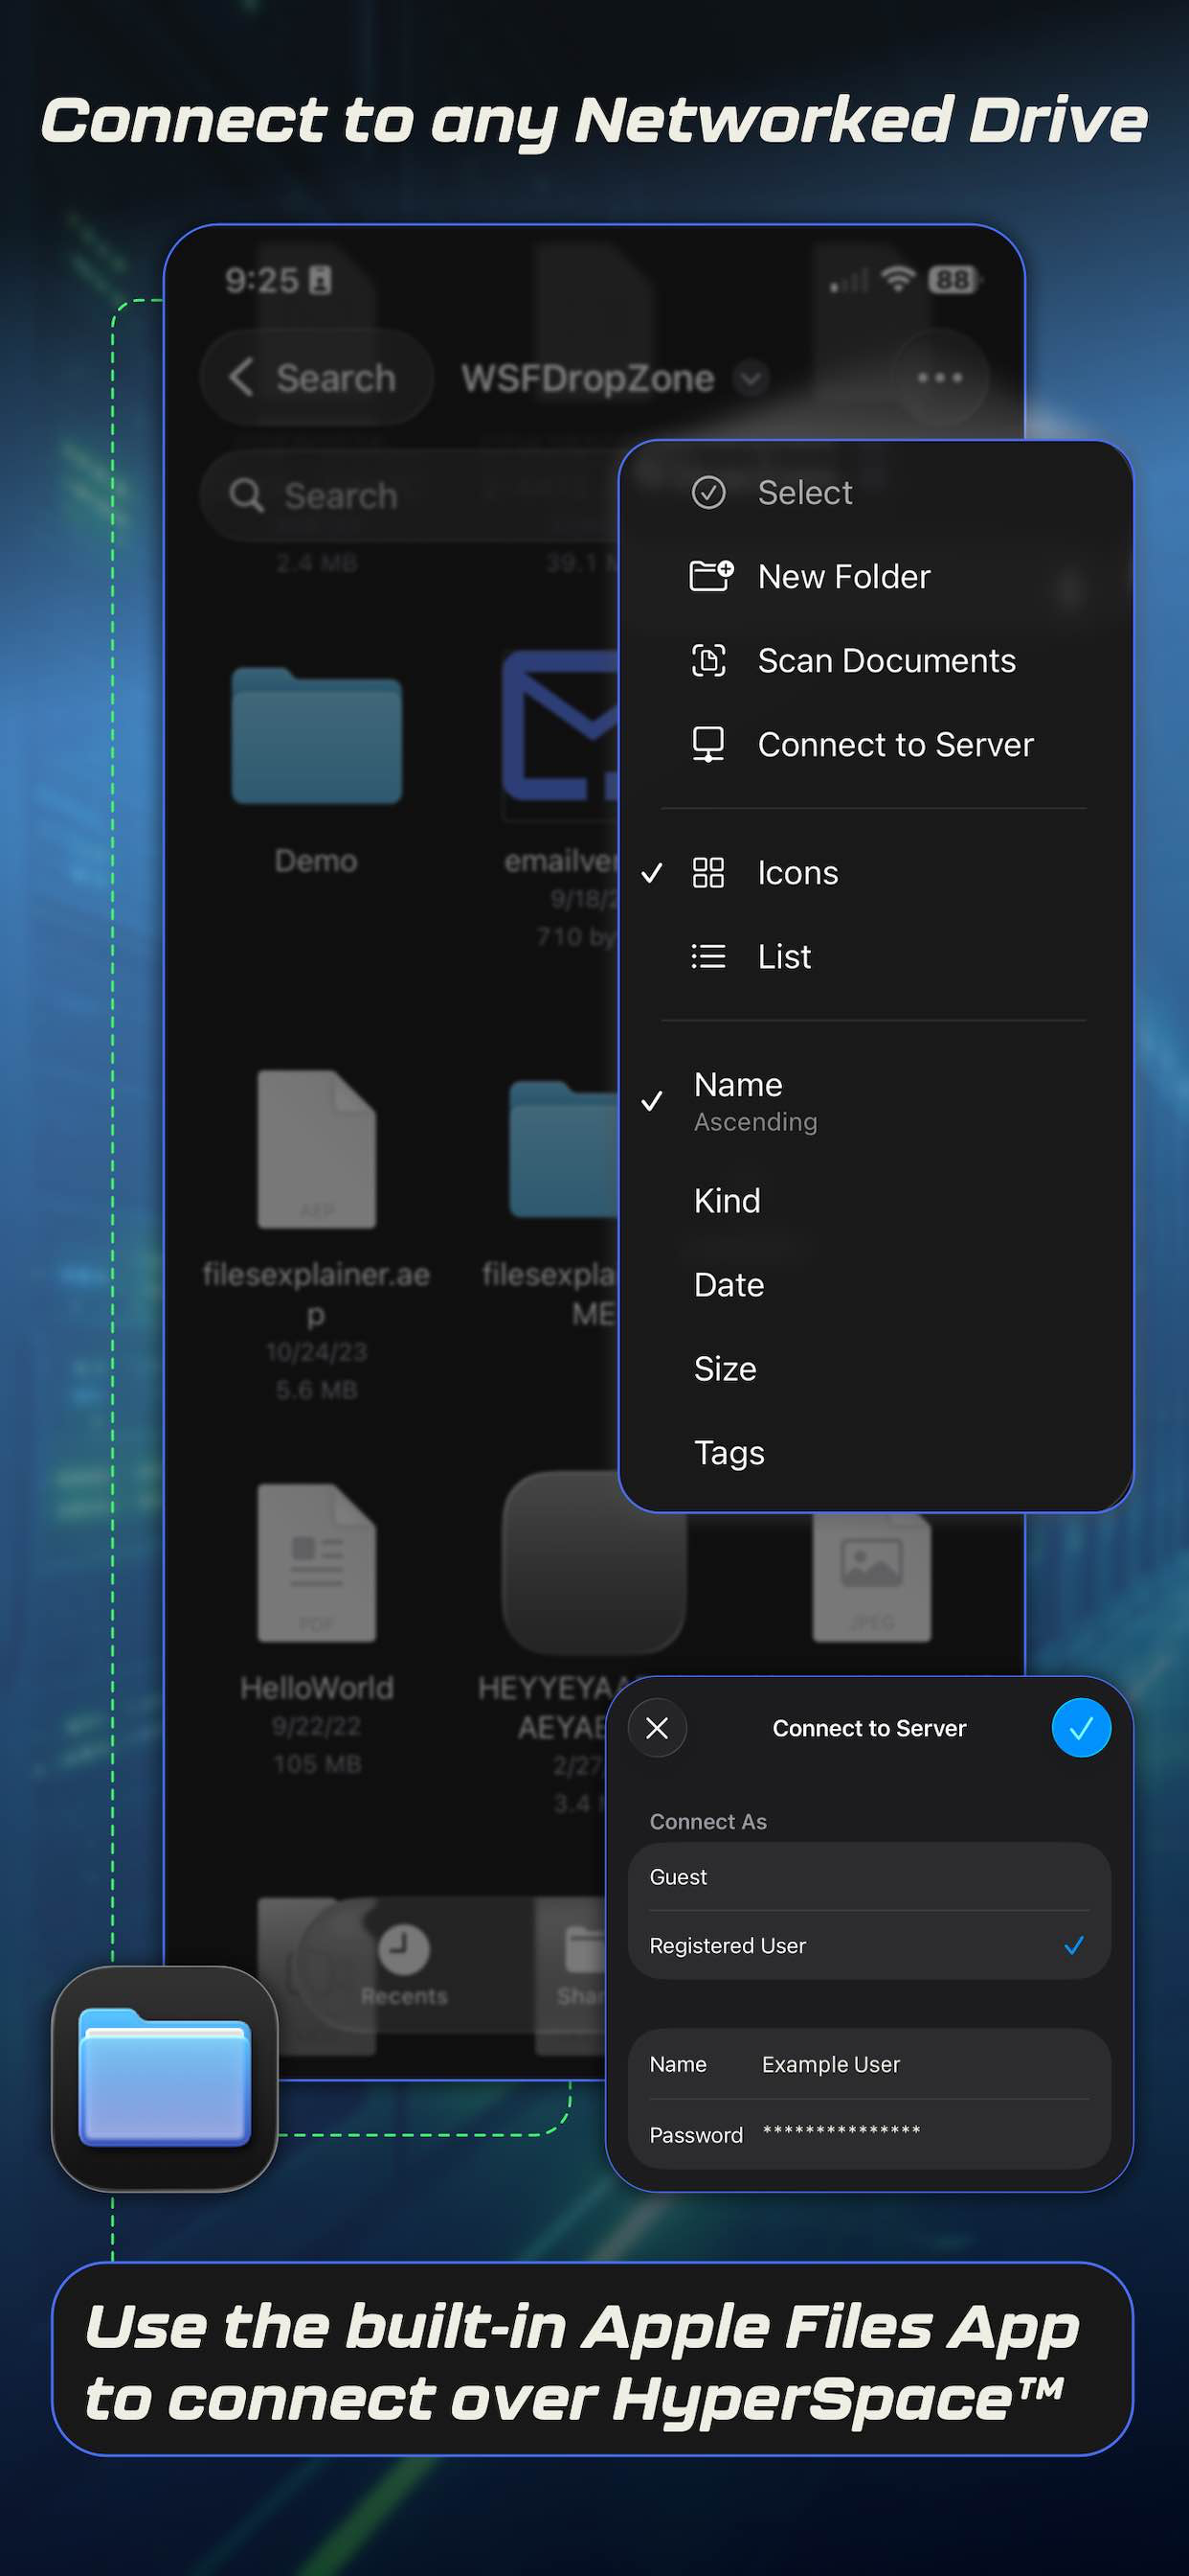The width and height of the screenshot is (1189, 2576).
Task: Open the Demo folder
Action: pyautogui.click(x=316, y=735)
